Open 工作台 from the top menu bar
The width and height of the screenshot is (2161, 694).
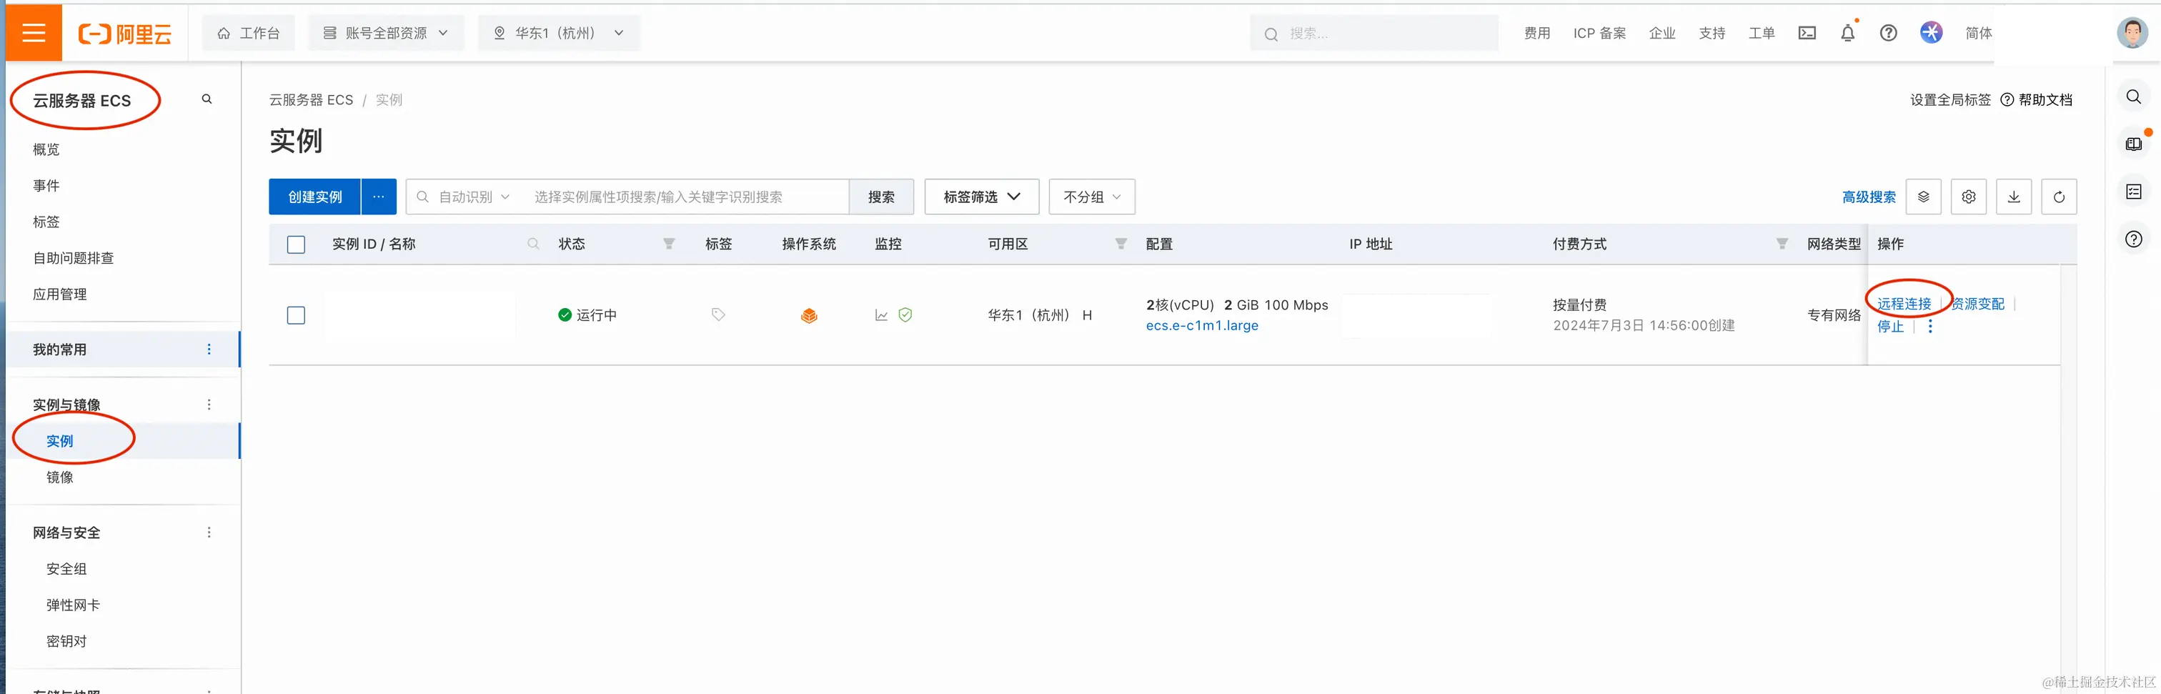tap(248, 33)
